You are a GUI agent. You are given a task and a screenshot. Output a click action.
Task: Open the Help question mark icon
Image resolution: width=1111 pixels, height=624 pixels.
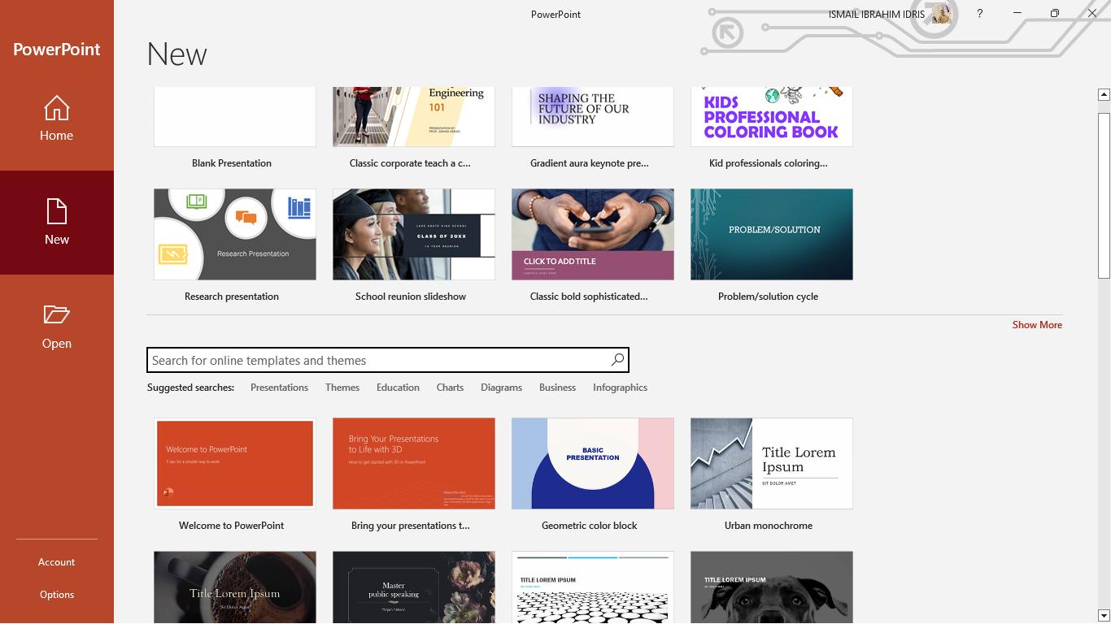point(980,14)
